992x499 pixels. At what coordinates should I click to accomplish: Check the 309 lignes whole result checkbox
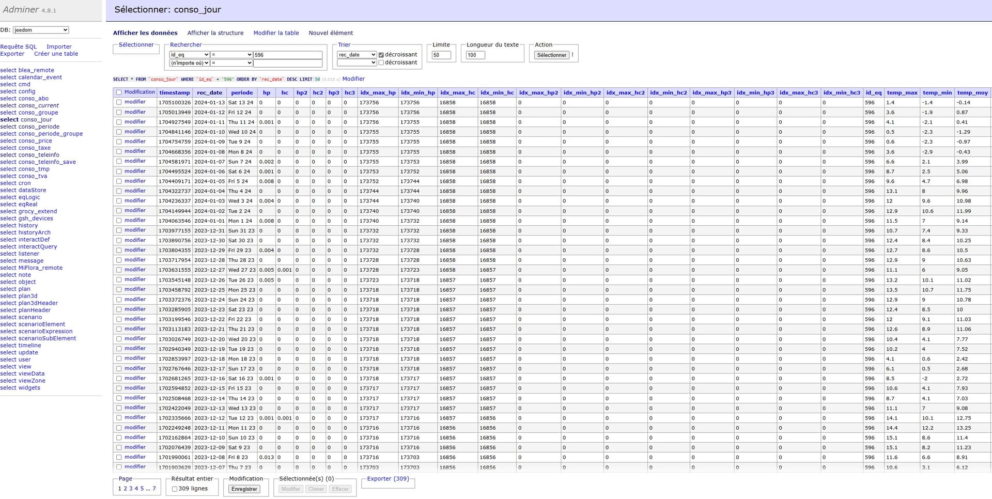175,489
